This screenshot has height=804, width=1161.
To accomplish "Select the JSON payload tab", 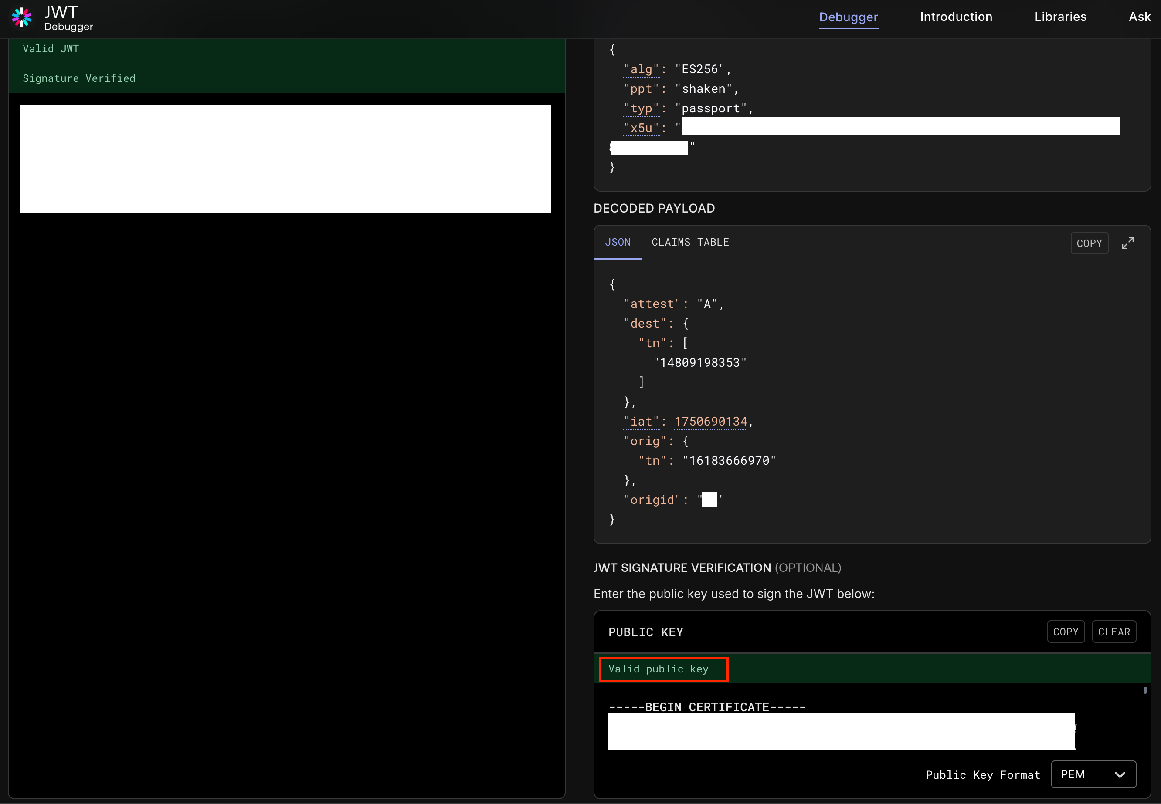I will click(x=617, y=242).
